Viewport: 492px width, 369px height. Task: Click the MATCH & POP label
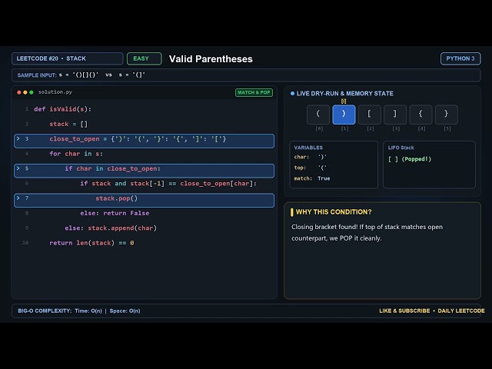click(x=254, y=92)
